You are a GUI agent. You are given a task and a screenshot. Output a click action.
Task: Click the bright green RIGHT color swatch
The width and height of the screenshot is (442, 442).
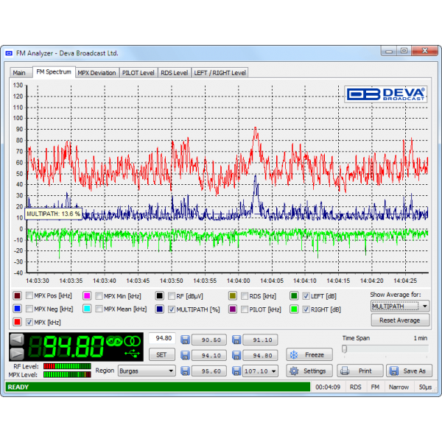click(x=294, y=309)
